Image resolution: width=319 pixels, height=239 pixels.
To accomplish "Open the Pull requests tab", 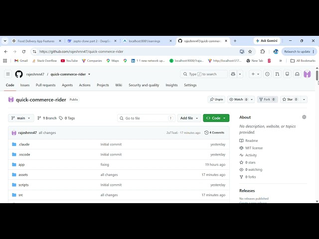I will 45,85.
